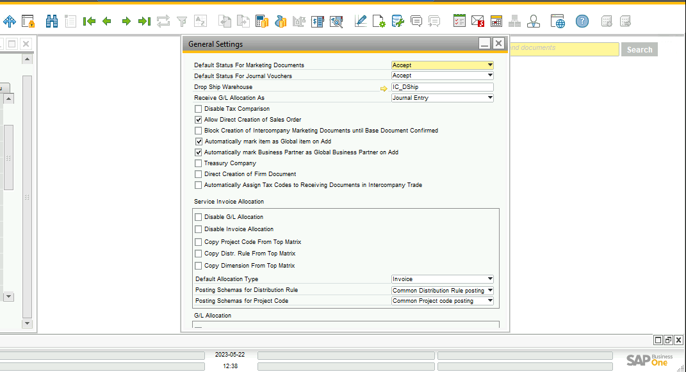Image resolution: width=686 pixels, height=372 pixels.
Task: Click the refresh record arrows icon
Action: [163, 21]
